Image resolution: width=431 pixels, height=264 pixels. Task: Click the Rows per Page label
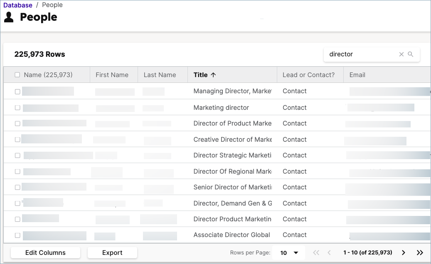(250, 252)
